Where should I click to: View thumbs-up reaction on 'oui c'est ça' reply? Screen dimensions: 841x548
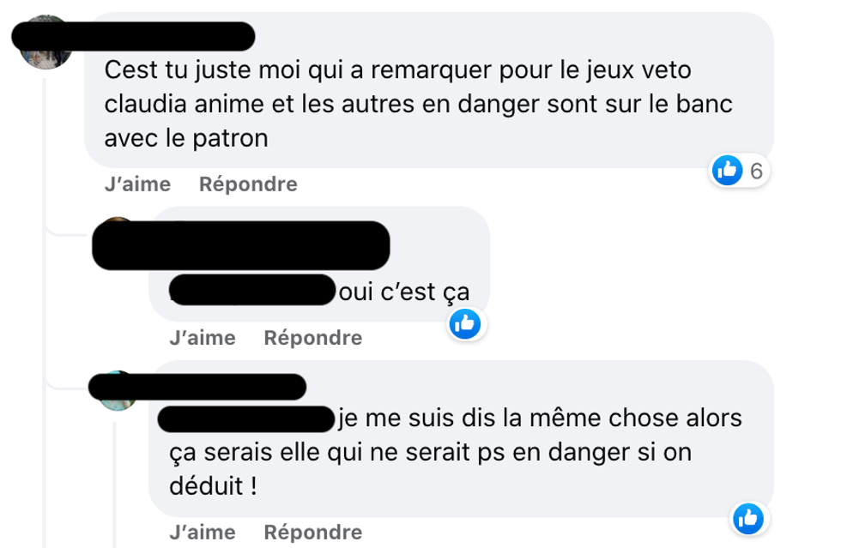point(465,324)
